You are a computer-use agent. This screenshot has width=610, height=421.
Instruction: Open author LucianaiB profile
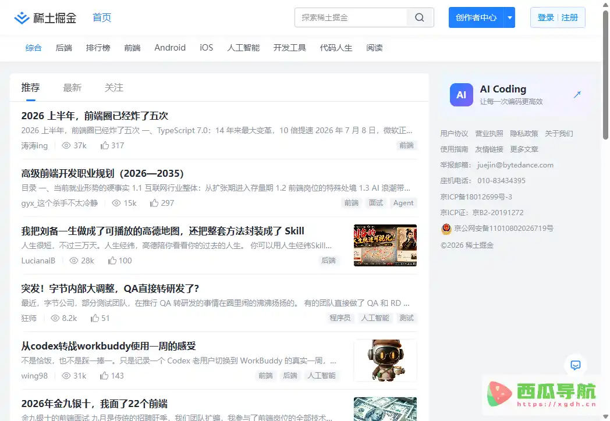[38, 261]
